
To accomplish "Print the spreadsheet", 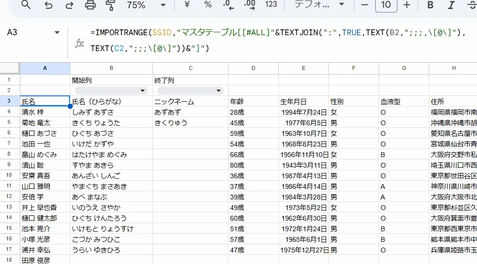I will [x=90, y=5].
